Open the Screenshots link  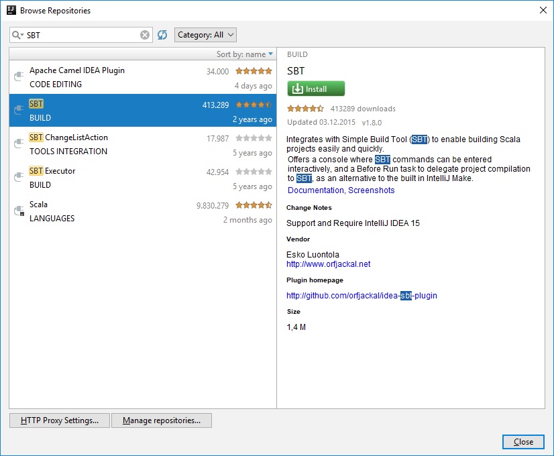point(372,190)
